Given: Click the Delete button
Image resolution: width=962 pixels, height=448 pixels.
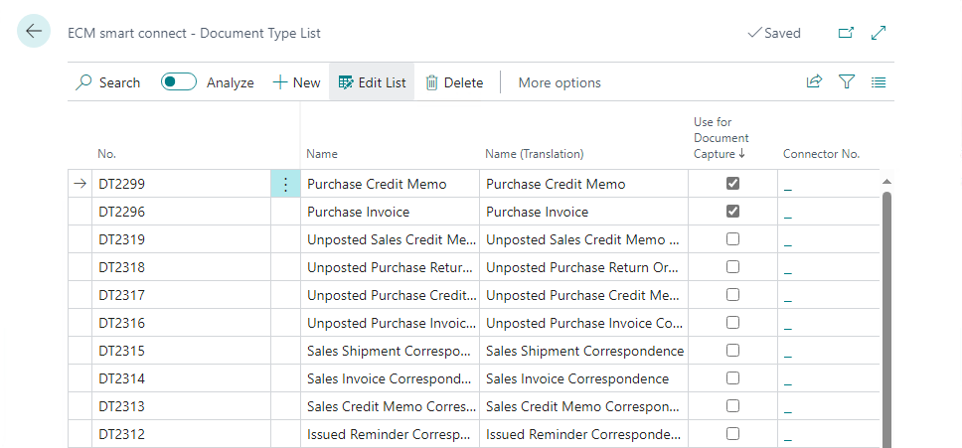Looking at the screenshot, I should 454,82.
